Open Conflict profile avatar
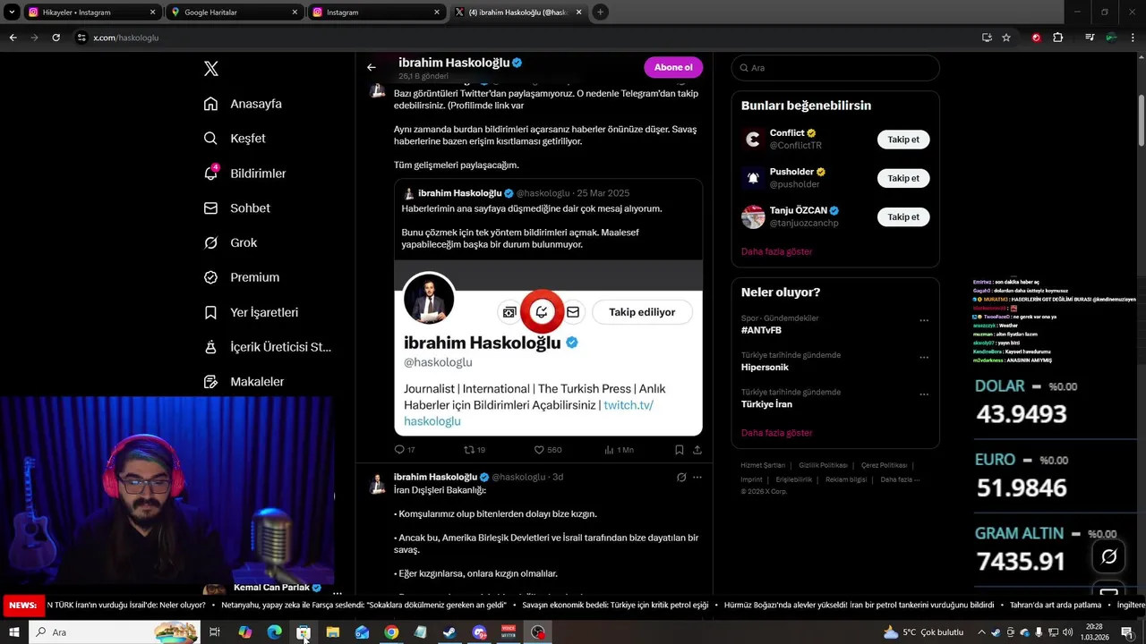Screen dimensions: 1146x644 pyautogui.click(x=753, y=140)
